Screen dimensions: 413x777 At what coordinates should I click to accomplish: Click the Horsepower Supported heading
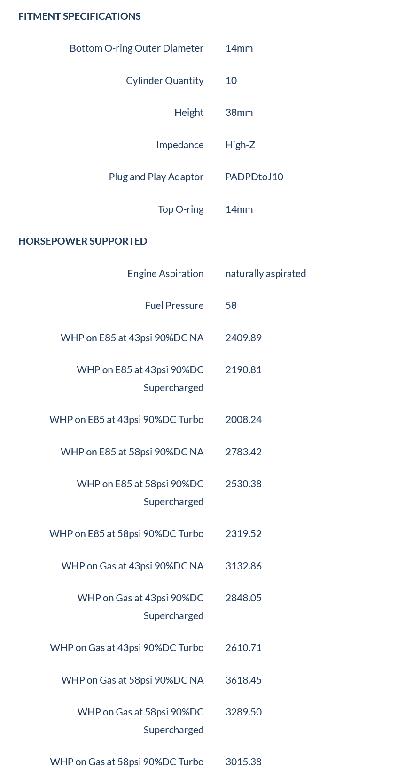[x=83, y=241]
